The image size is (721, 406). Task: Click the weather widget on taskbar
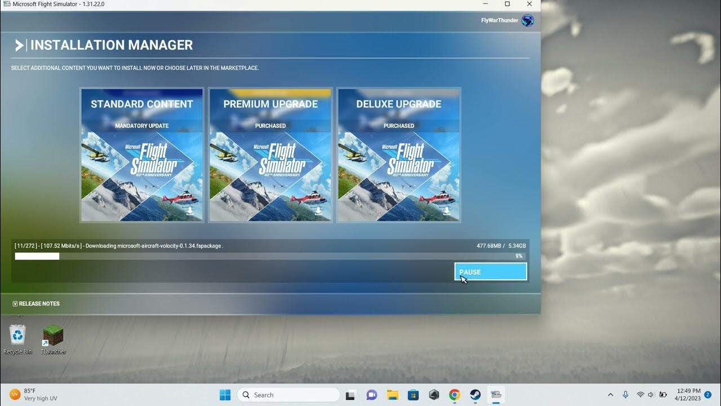pyautogui.click(x=34, y=395)
